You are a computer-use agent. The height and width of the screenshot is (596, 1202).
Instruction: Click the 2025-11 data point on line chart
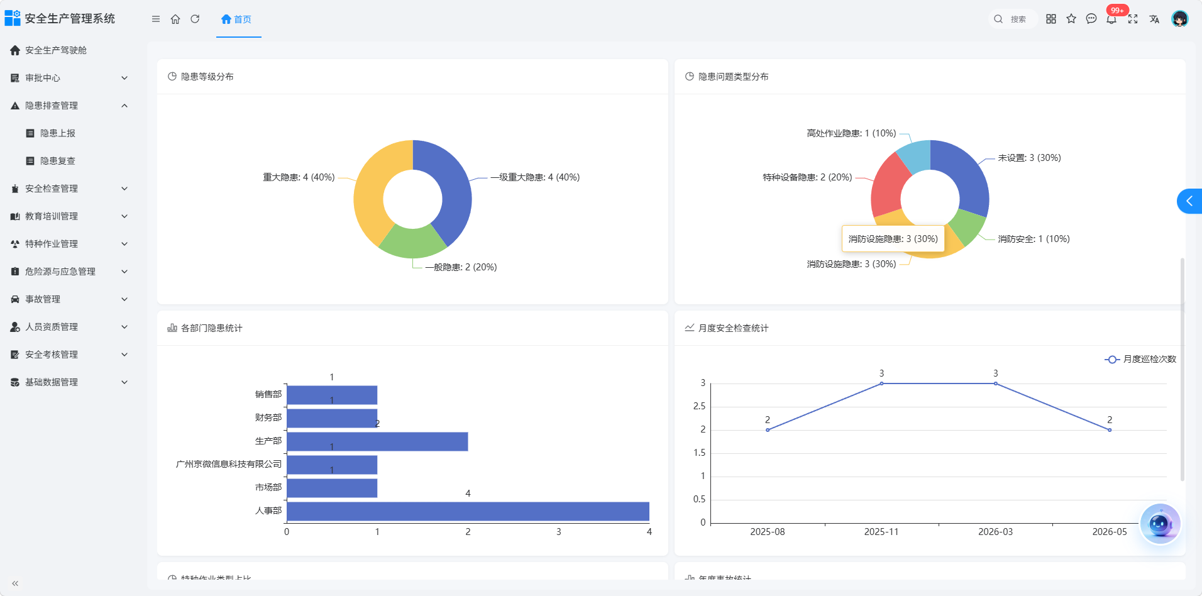pos(881,384)
